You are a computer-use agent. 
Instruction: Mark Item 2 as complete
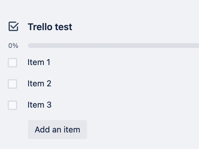(12, 84)
